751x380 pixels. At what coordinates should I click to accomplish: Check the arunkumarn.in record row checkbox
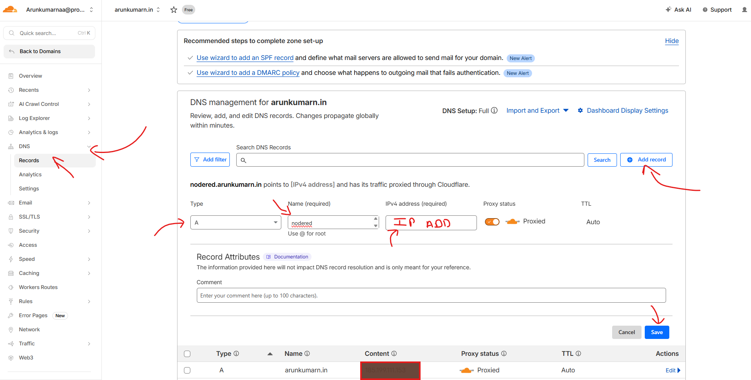click(187, 370)
